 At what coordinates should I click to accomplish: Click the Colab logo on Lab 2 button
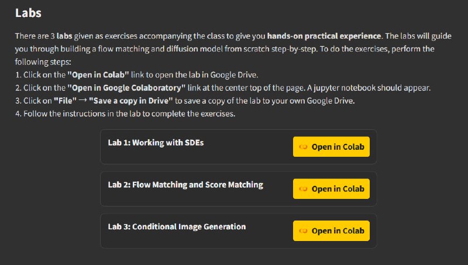pos(303,189)
